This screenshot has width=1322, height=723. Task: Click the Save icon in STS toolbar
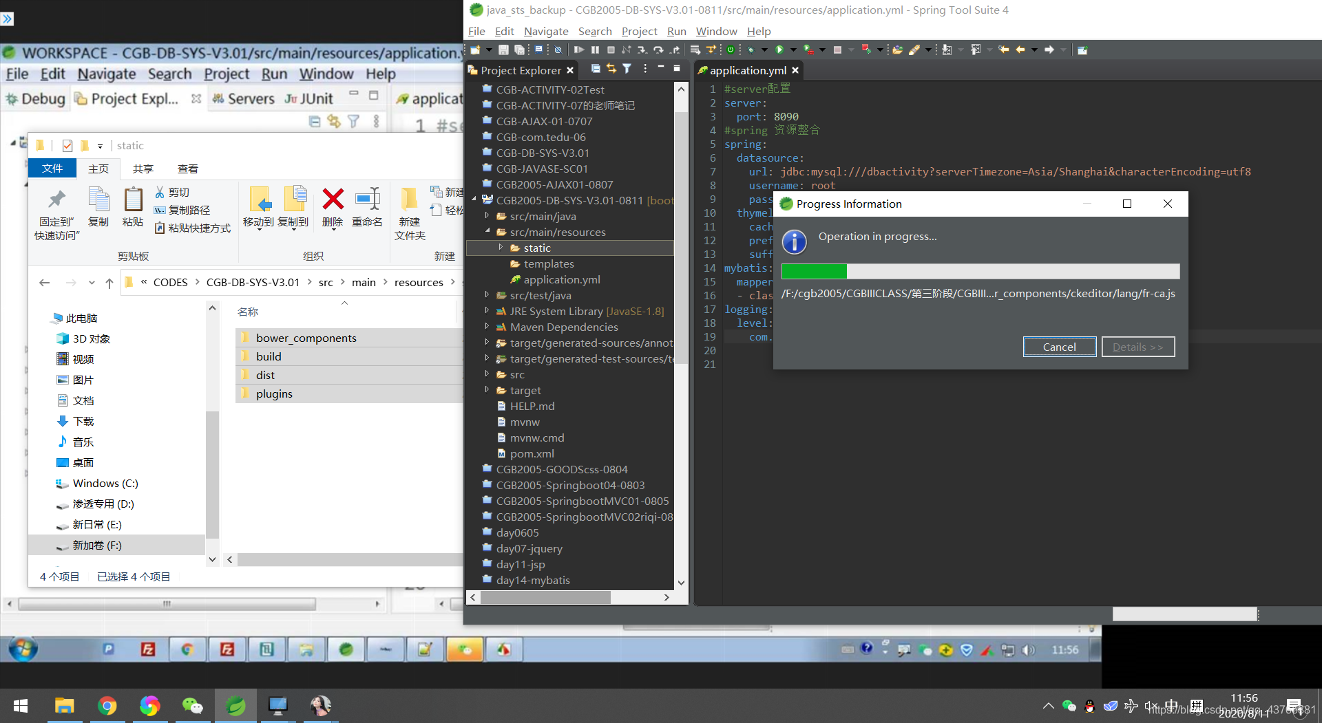tap(503, 50)
